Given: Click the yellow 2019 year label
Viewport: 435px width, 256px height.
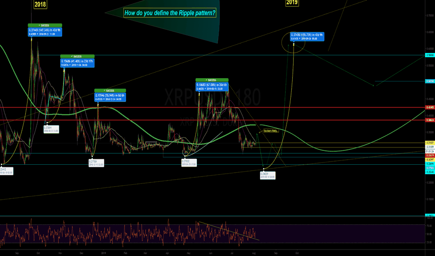Looking at the screenshot, I should tap(292, 3).
